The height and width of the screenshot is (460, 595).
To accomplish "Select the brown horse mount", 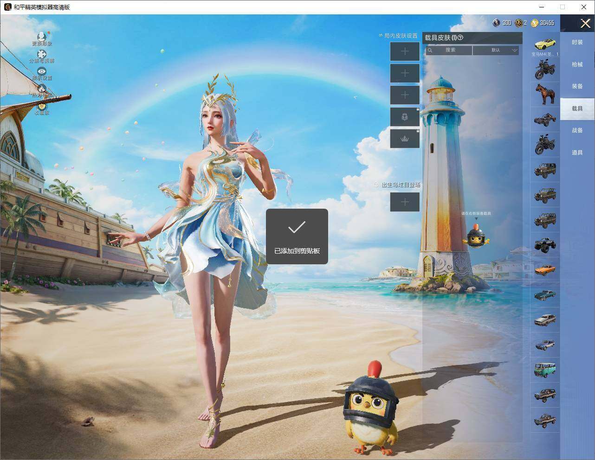I will pyautogui.click(x=545, y=95).
